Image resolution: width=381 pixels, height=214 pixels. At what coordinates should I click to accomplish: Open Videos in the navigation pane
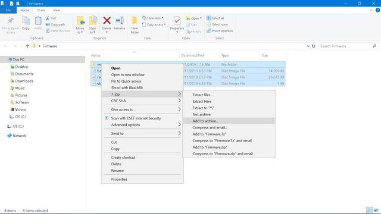coord(20,109)
